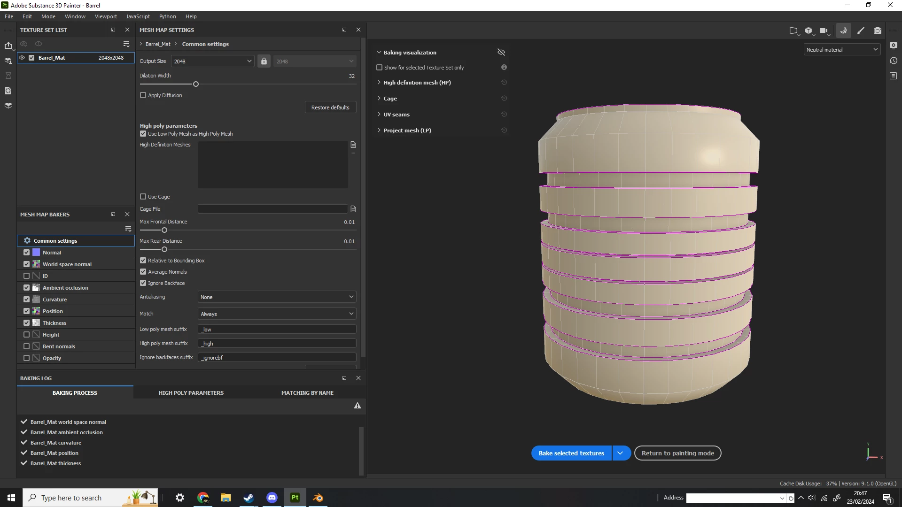
Task: Click the camera screenshot icon in viewport toolbar
Action: (877, 31)
